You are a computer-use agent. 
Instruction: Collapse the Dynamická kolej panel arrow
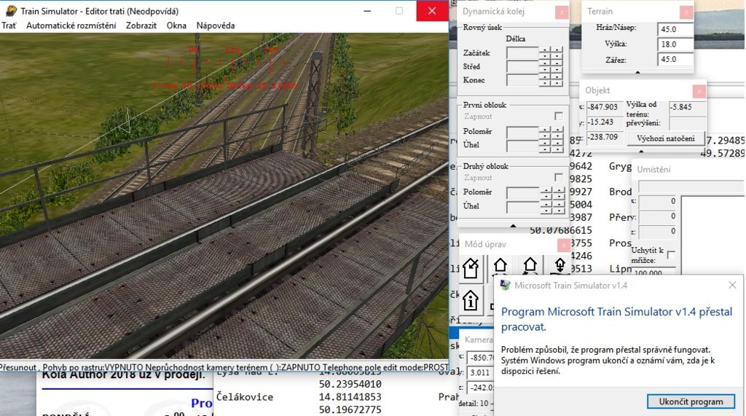[x=513, y=226]
